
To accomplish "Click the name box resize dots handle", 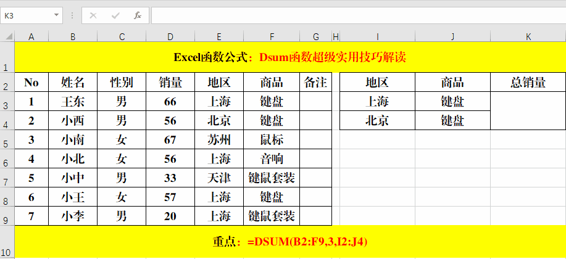I will [x=72, y=15].
